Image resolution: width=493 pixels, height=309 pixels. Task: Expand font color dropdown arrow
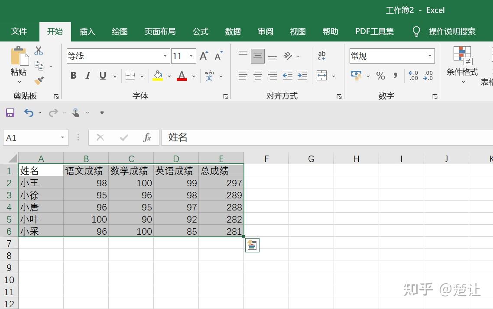tap(193, 76)
